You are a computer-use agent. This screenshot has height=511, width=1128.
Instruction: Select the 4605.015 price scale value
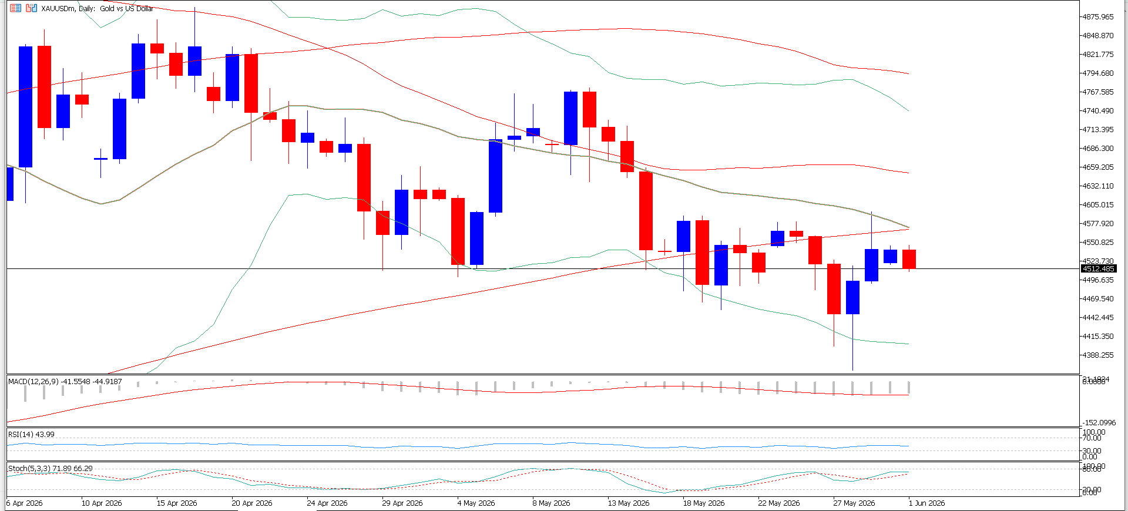(x=1098, y=205)
